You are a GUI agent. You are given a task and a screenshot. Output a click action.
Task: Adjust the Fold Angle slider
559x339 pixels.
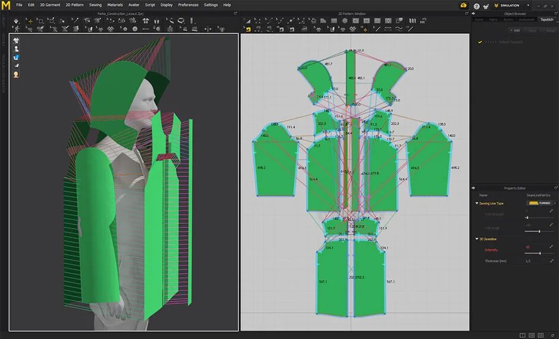(x=538, y=232)
